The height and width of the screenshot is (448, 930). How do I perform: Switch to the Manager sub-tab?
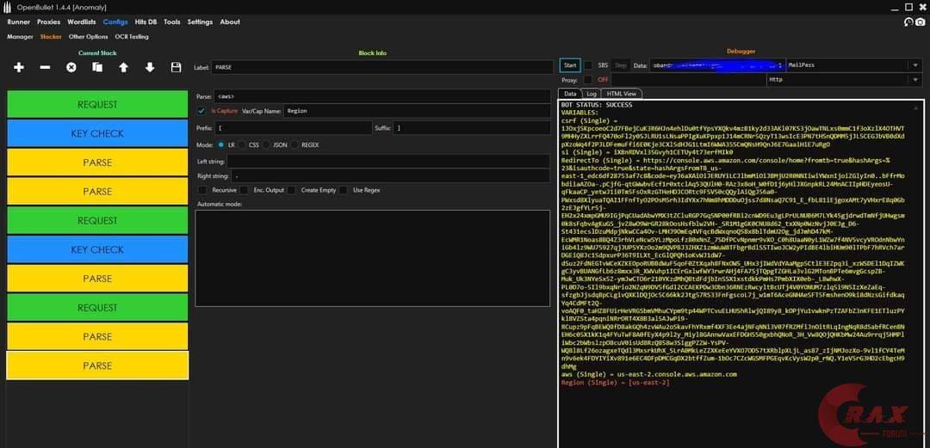[20, 37]
